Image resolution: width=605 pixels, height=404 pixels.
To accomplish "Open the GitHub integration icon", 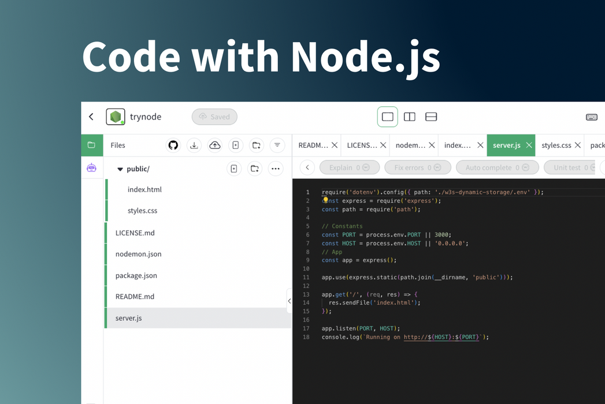I will pos(173,145).
